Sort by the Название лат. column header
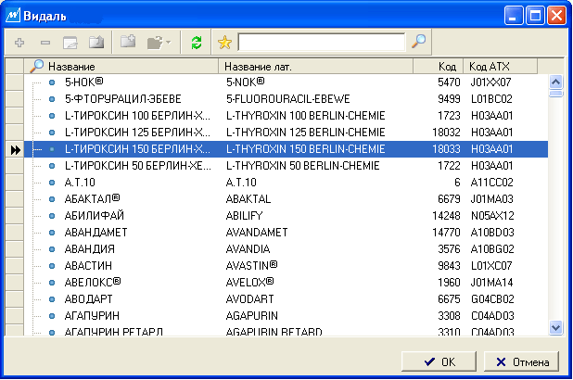Viewport: 573px width, 380px height. (x=316, y=66)
